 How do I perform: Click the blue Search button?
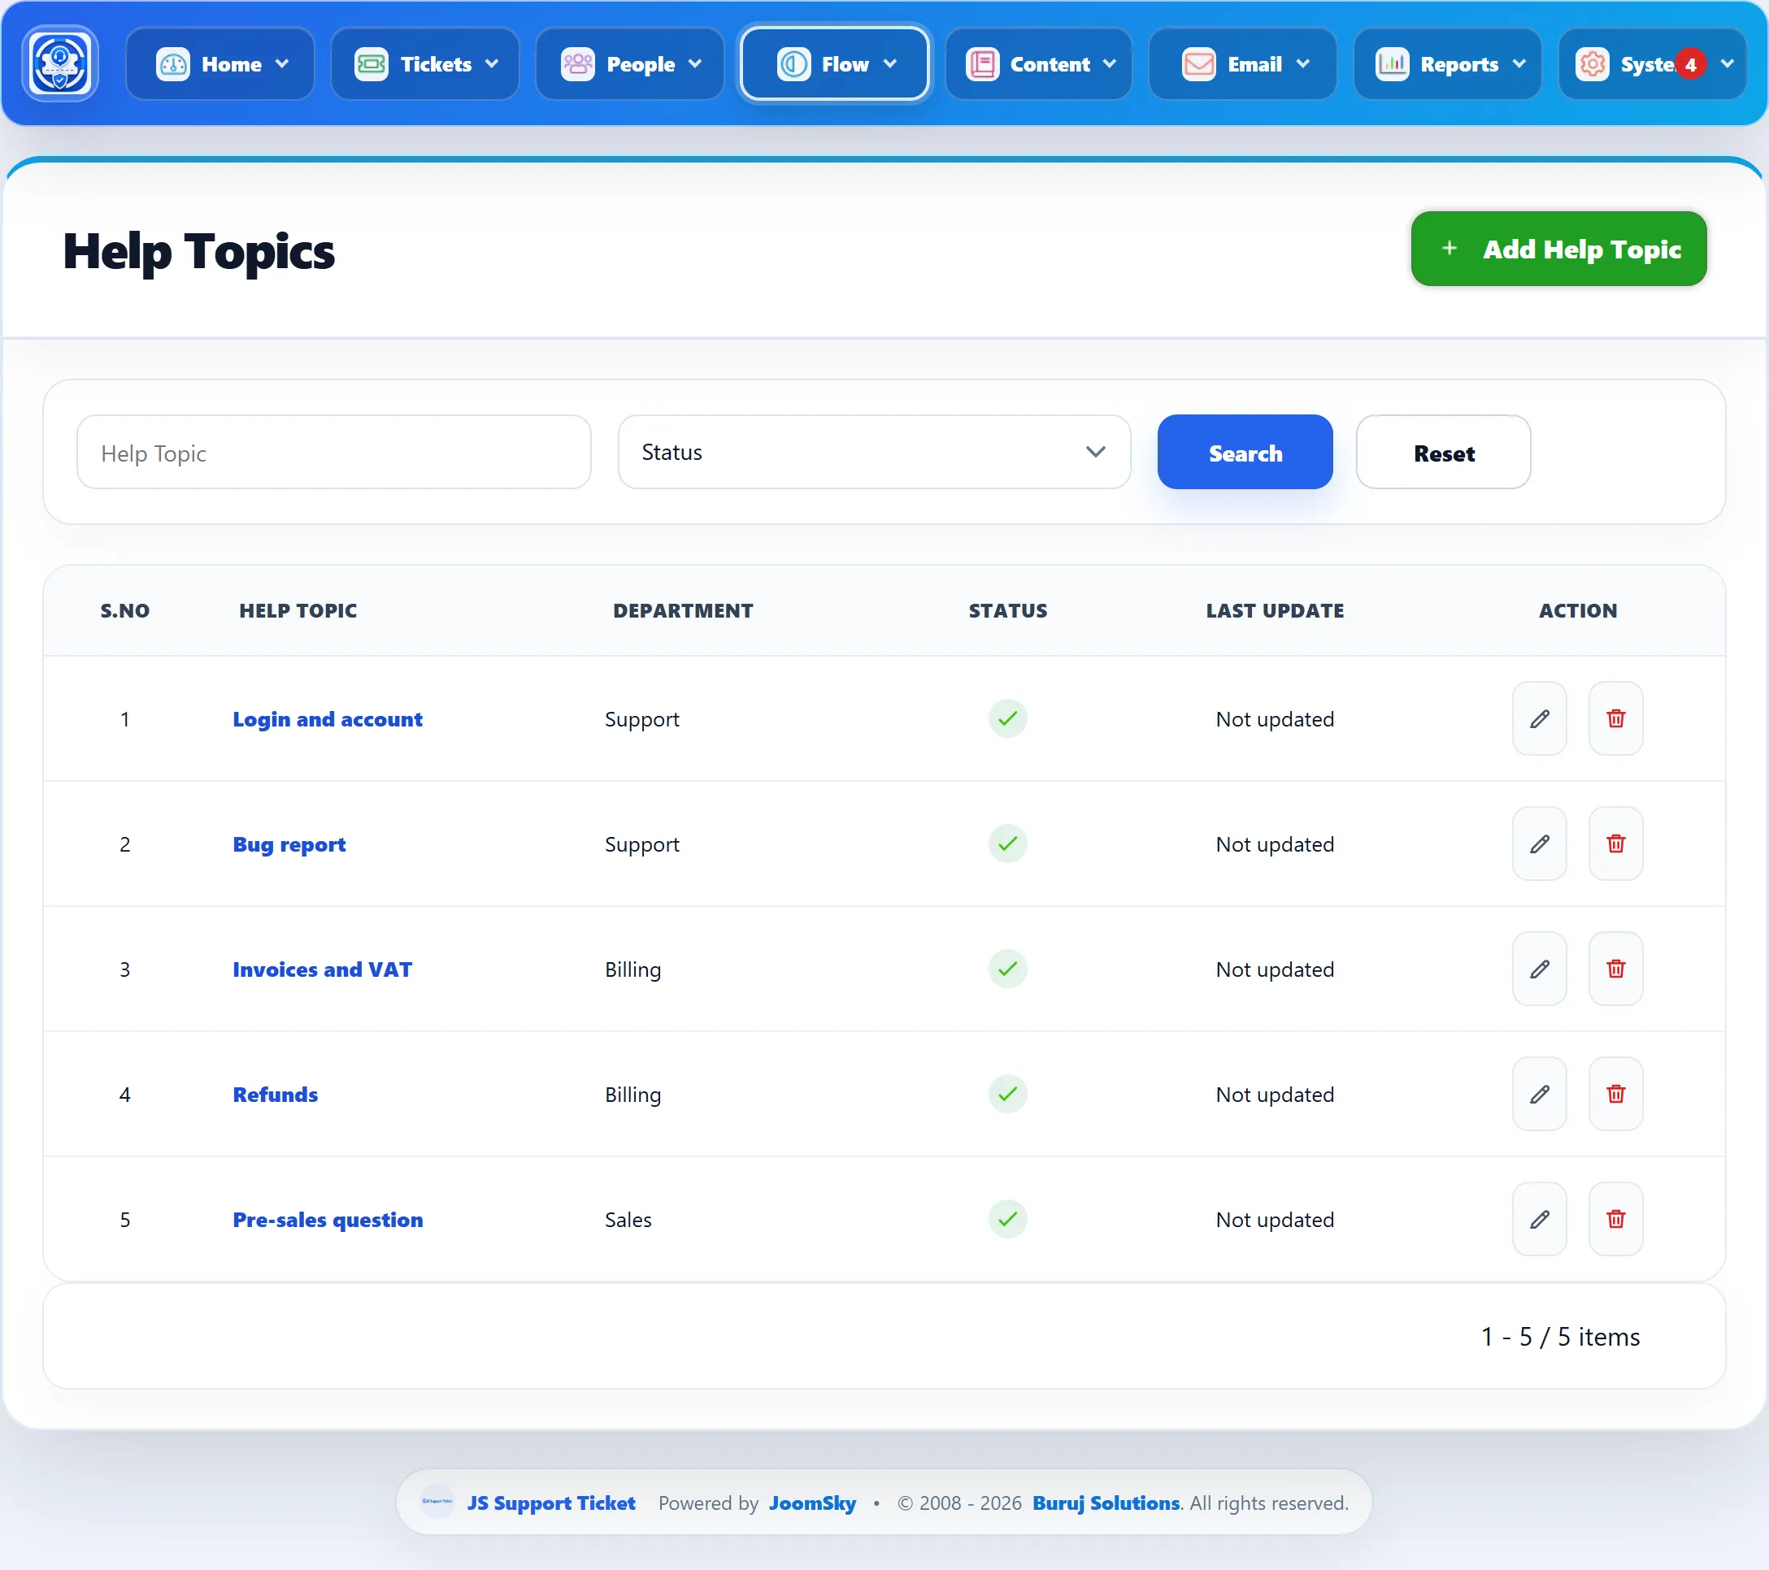pyautogui.click(x=1245, y=452)
